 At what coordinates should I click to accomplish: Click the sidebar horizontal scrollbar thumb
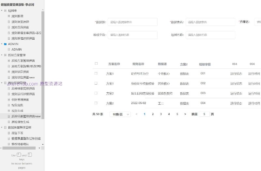click(19, 148)
